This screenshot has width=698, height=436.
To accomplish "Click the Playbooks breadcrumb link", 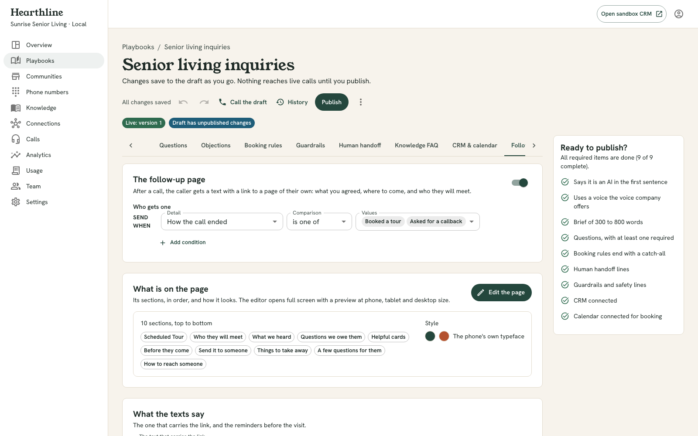I will (x=138, y=47).
